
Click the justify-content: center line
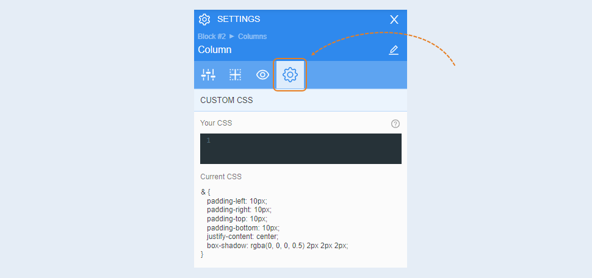coord(242,237)
